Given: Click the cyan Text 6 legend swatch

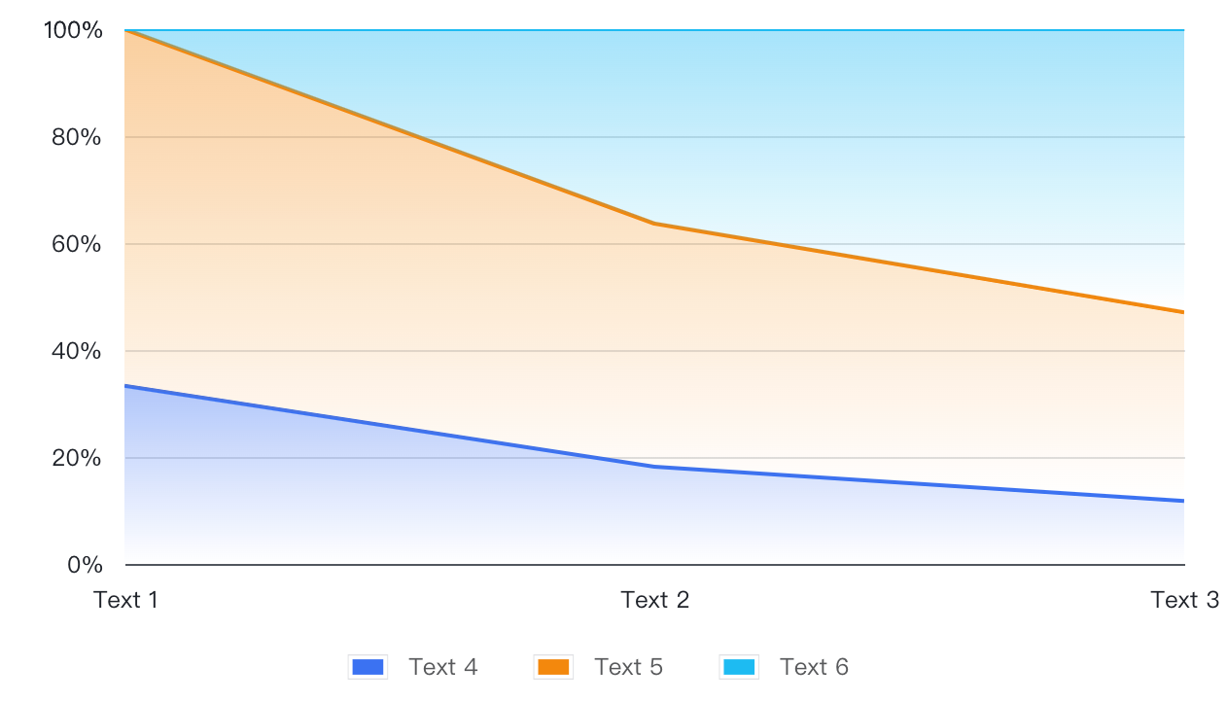Looking at the screenshot, I should 739,667.
